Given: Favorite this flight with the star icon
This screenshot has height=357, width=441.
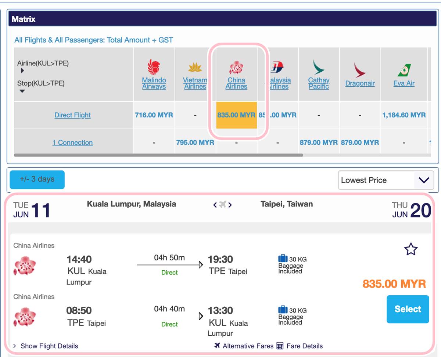Looking at the screenshot, I should [x=411, y=249].
